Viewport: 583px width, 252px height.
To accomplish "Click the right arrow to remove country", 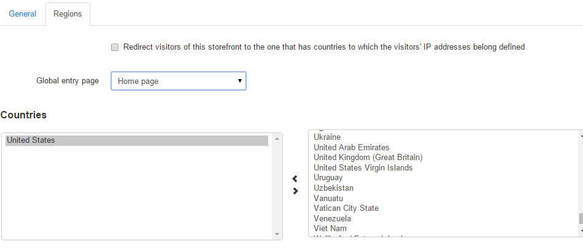I will tap(295, 191).
